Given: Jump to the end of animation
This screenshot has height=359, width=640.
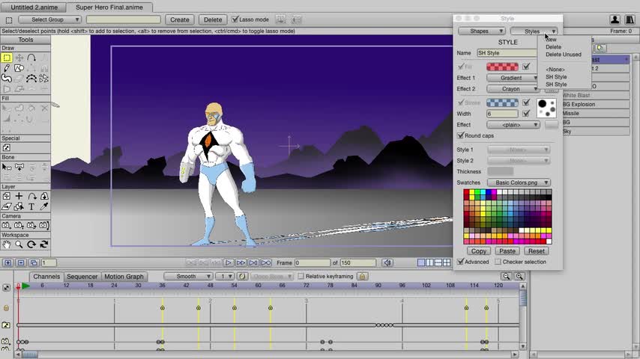Looking at the screenshot, I should click(266, 263).
